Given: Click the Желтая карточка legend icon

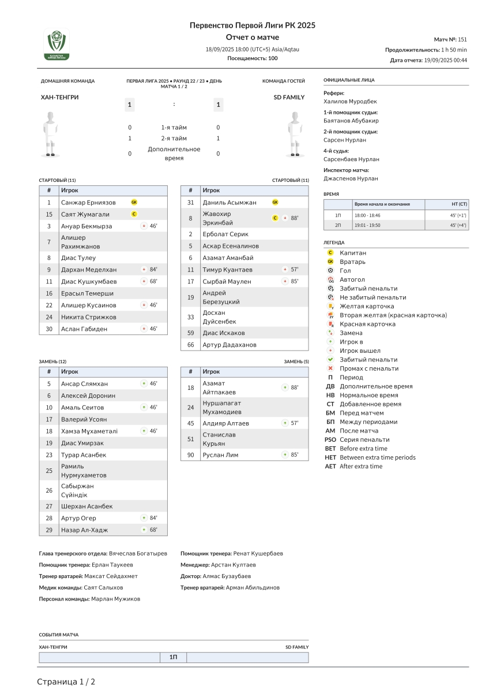Looking at the screenshot, I should [330, 306].
